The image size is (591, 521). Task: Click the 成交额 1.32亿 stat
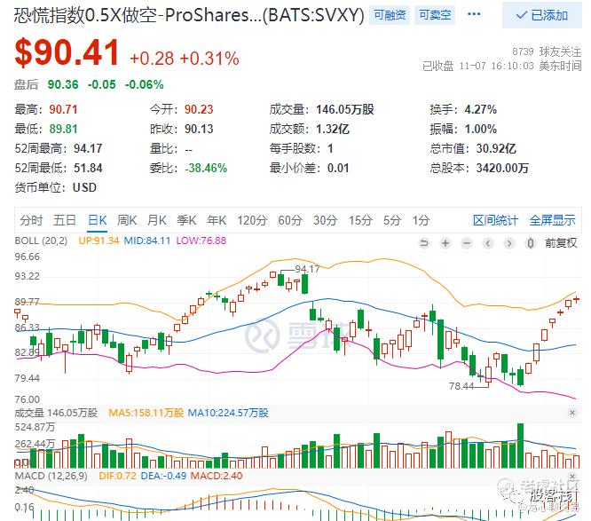click(310, 130)
